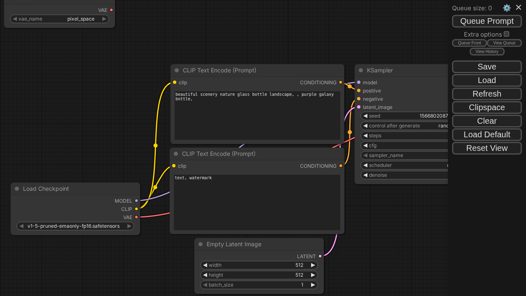Viewport: 526px width, 296px height.
Task: Collapse the KSampler node via its dot
Action: pos(361,70)
